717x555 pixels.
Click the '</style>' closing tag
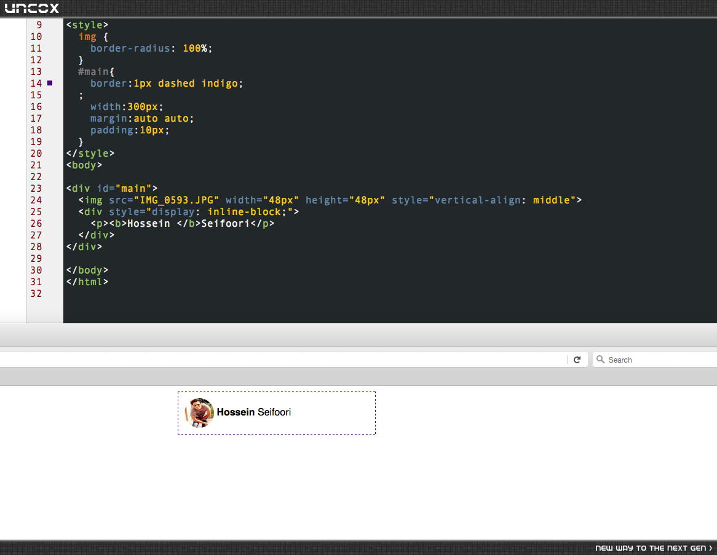tap(90, 154)
